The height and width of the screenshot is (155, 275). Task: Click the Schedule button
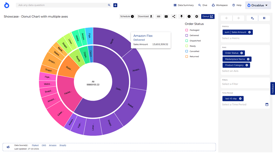[x=127, y=17]
